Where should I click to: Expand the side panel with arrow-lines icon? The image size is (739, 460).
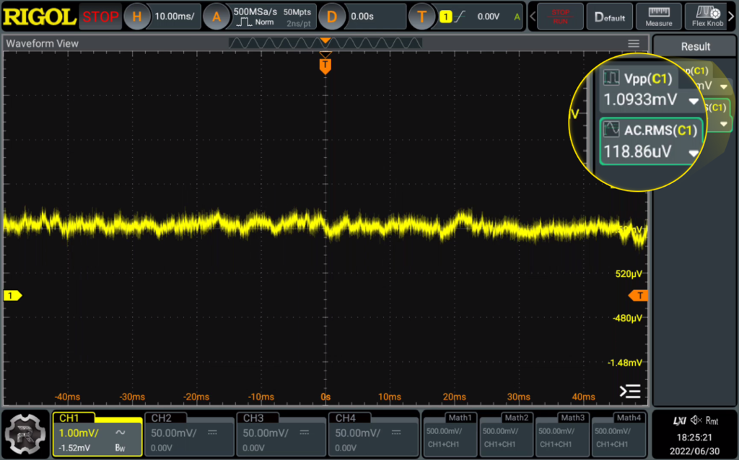point(630,392)
